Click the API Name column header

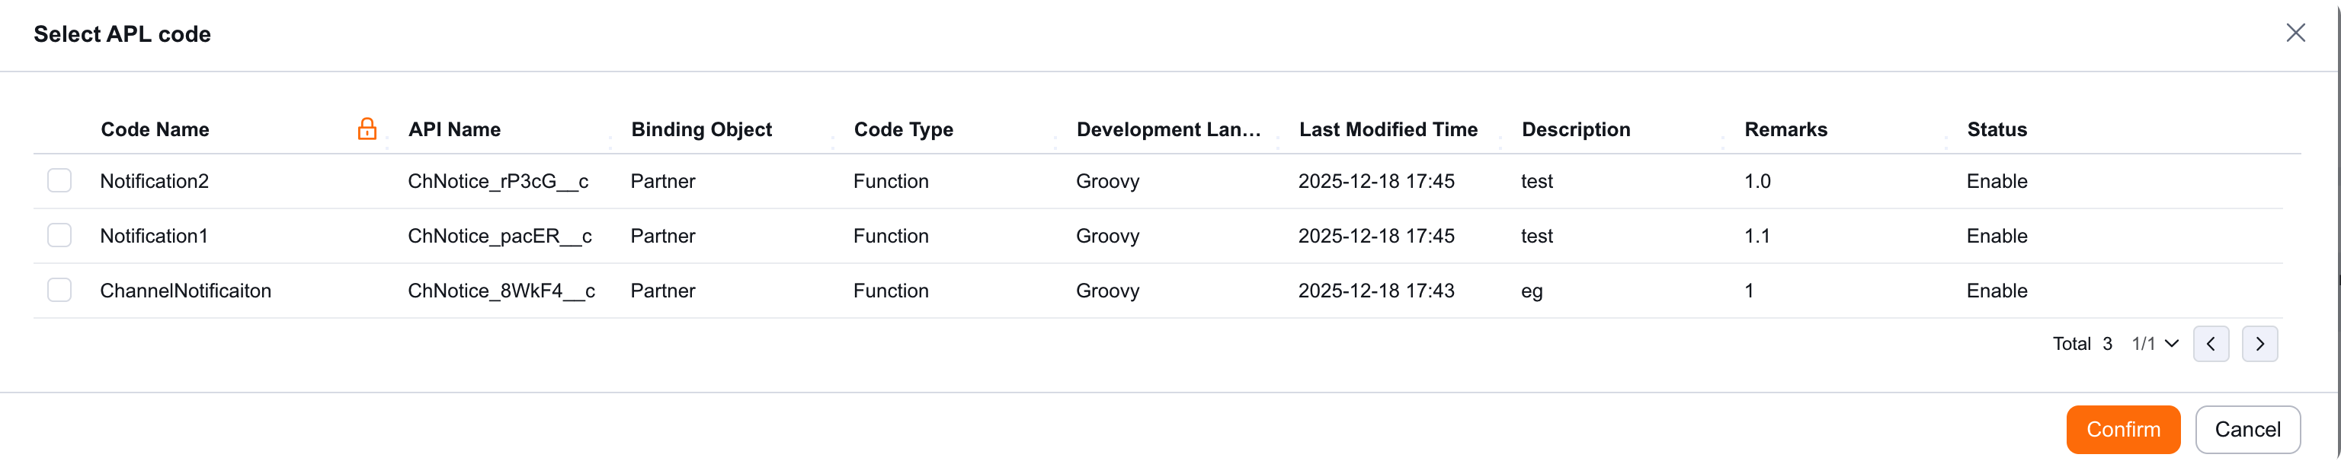pos(454,129)
